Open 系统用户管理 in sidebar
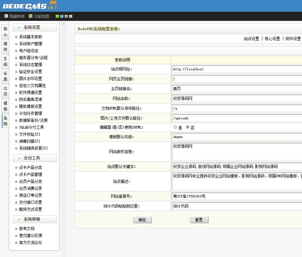The width and height of the screenshot is (302, 257). [31, 44]
